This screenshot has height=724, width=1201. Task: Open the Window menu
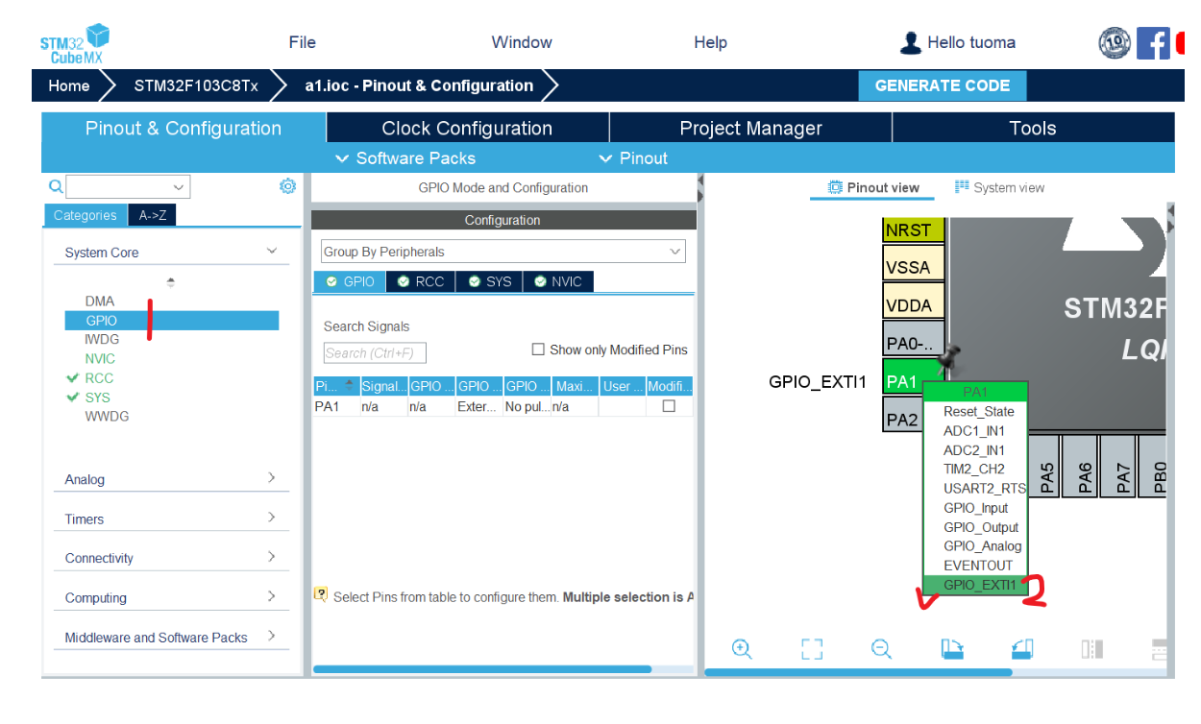pos(522,42)
